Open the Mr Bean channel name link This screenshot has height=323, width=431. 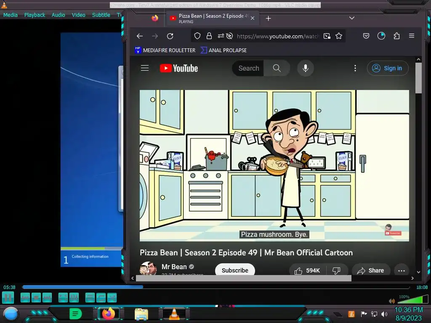174,267
